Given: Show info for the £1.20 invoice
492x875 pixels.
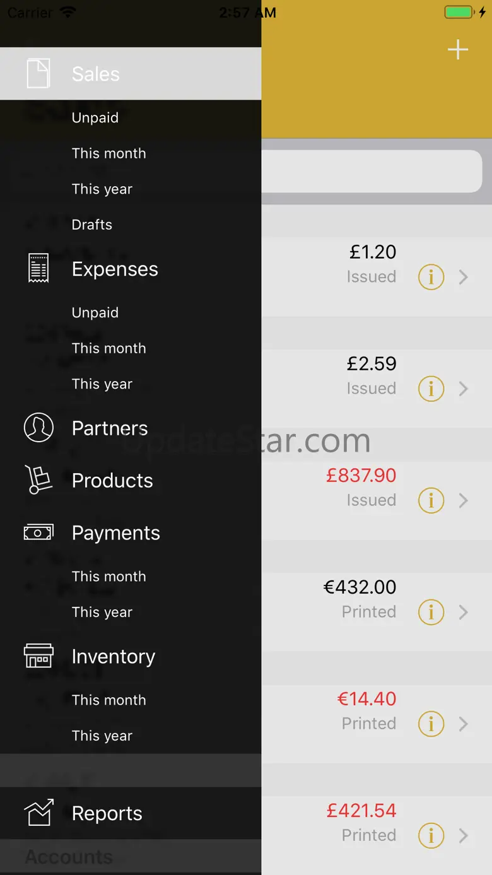Looking at the screenshot, I should coord(431,277).
